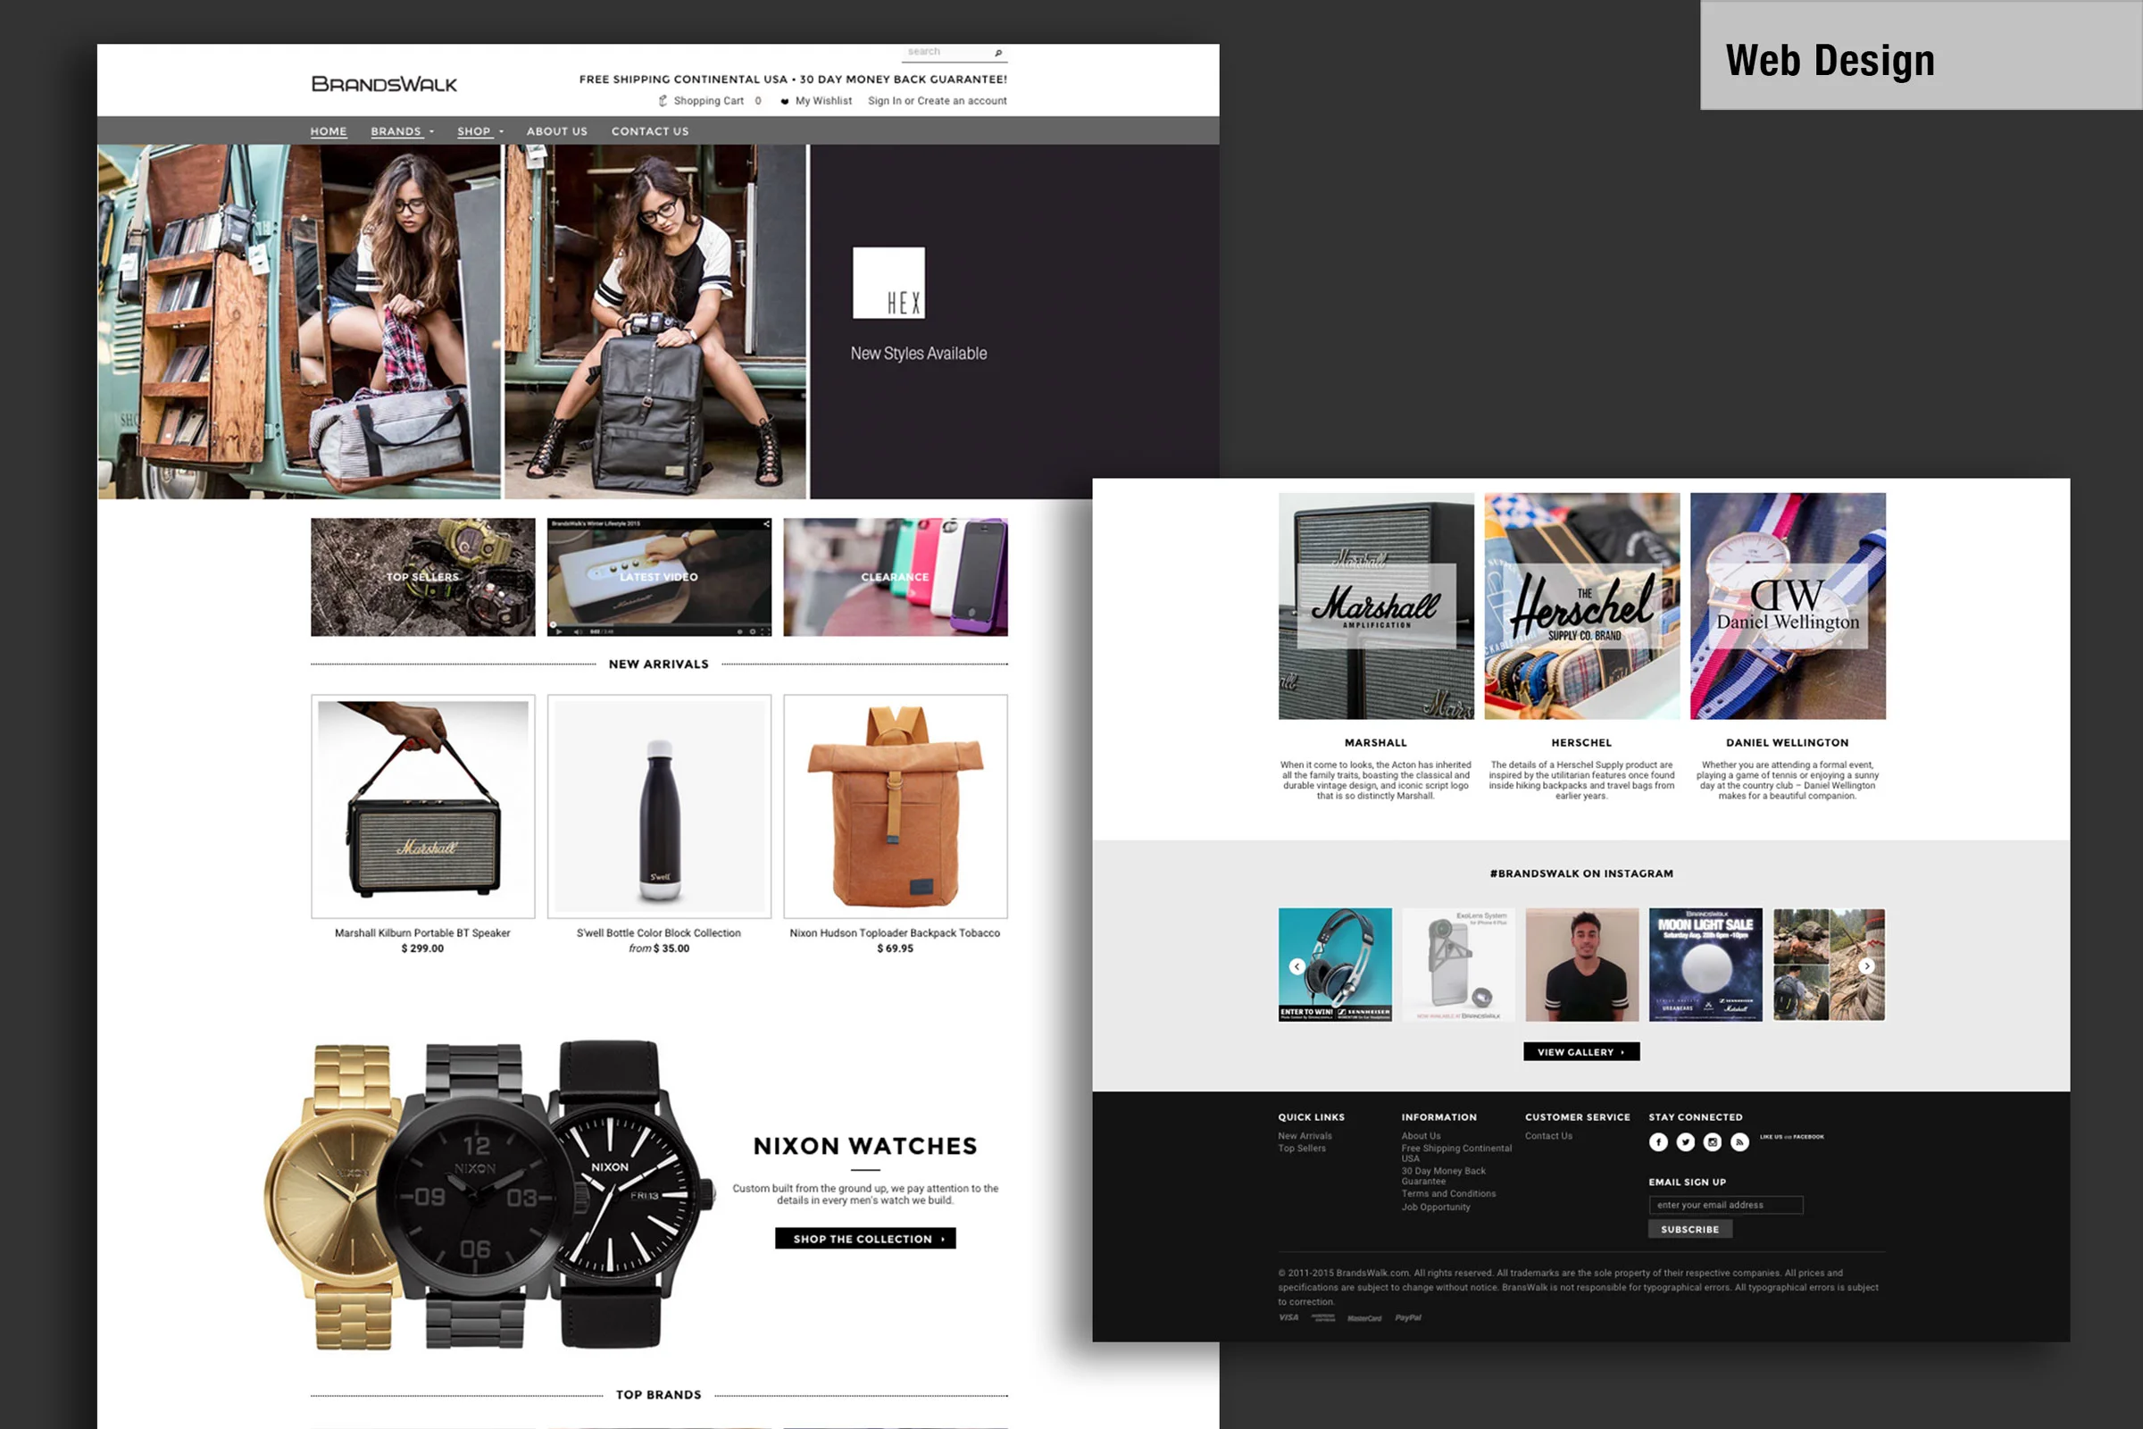Click the Instagram social icon
This screenshot has width=2143, height=1429.
[x=1713, y=1143]
